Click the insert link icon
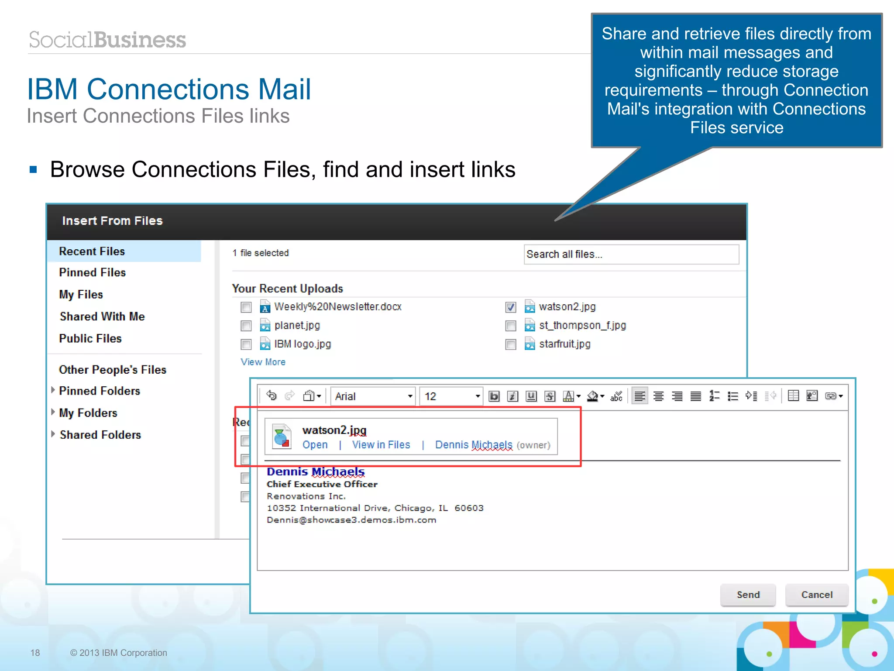The height and width of the screenshot is (671, 894). tap(830, 396)
